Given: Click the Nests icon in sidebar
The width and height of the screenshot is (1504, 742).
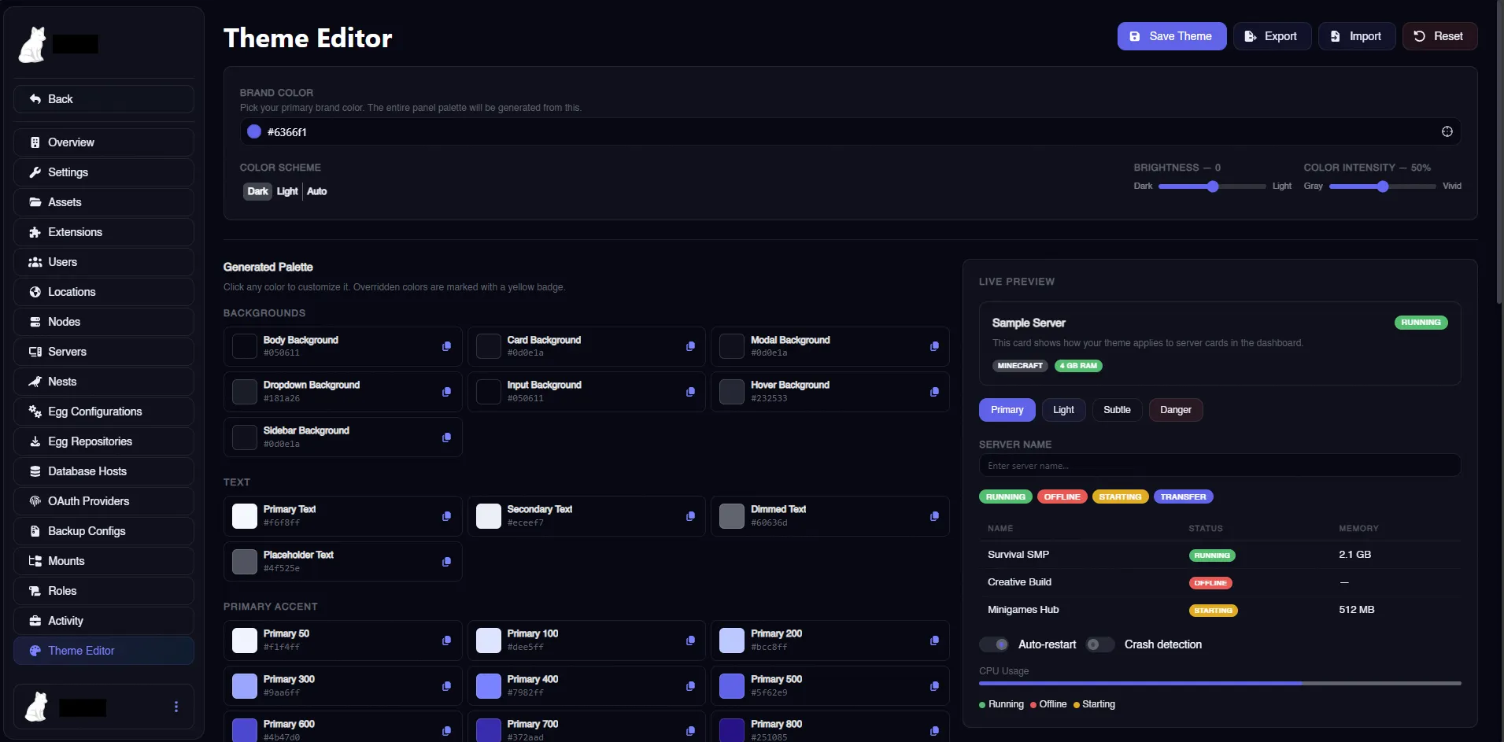Looking at the screenshot, I should coord(35,382).
